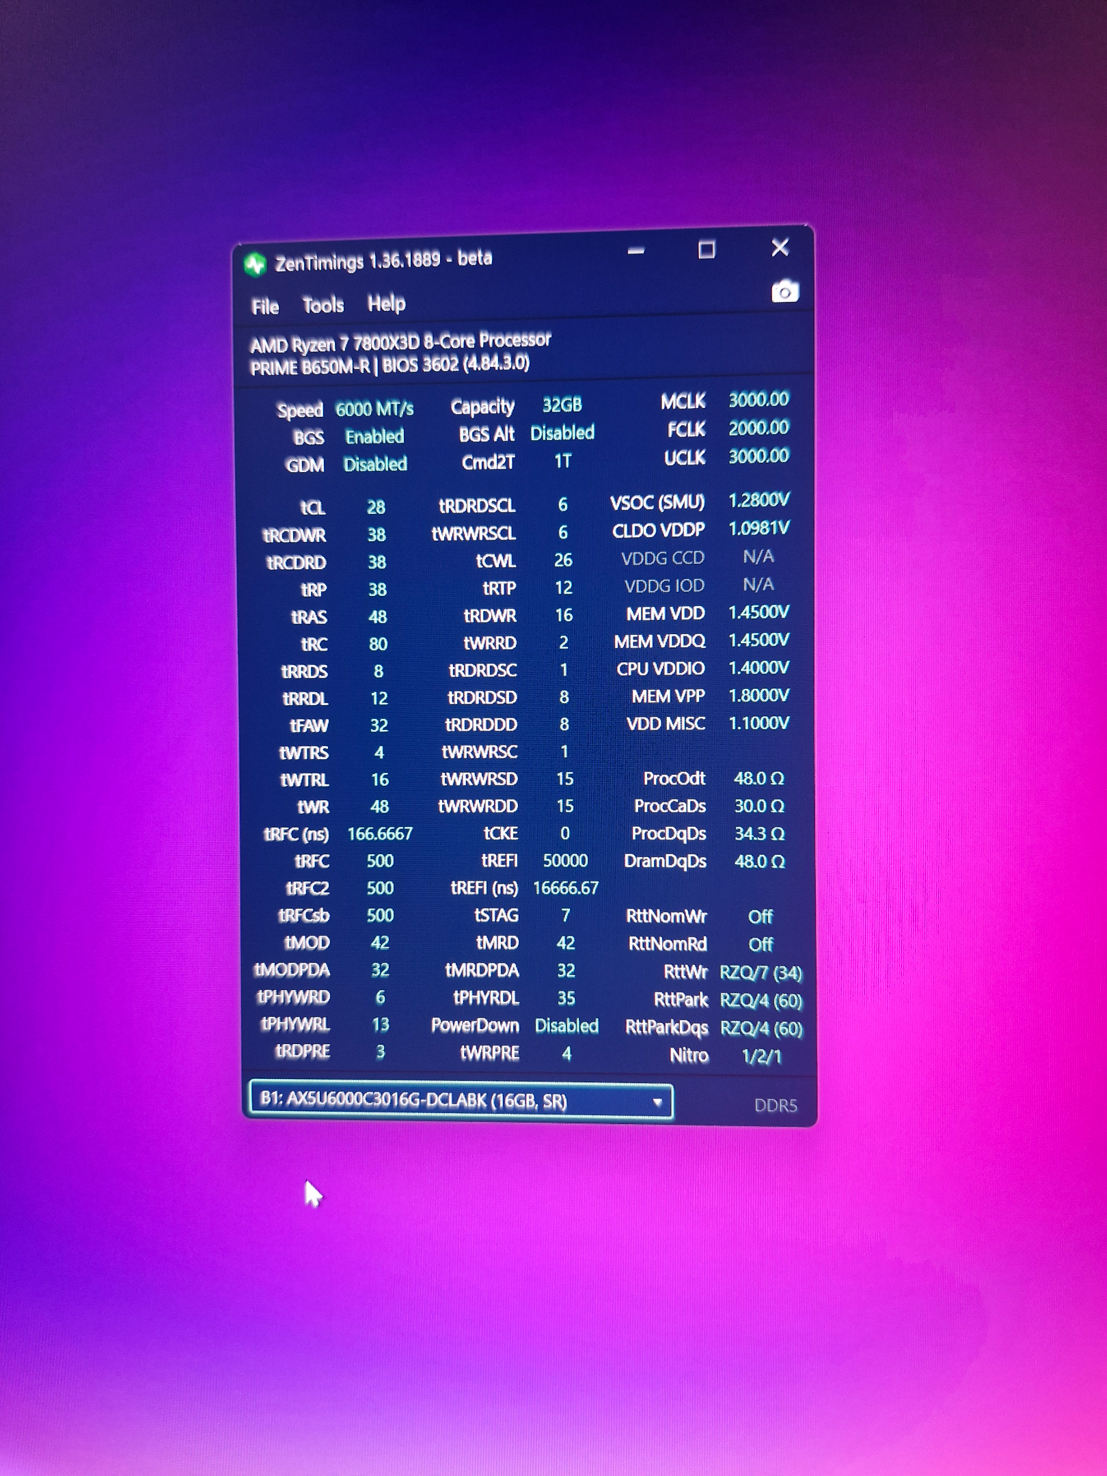Click the ProcOdt value '48.0 Ω'
Screen dimensions: 1107x1476
(759, 778)
